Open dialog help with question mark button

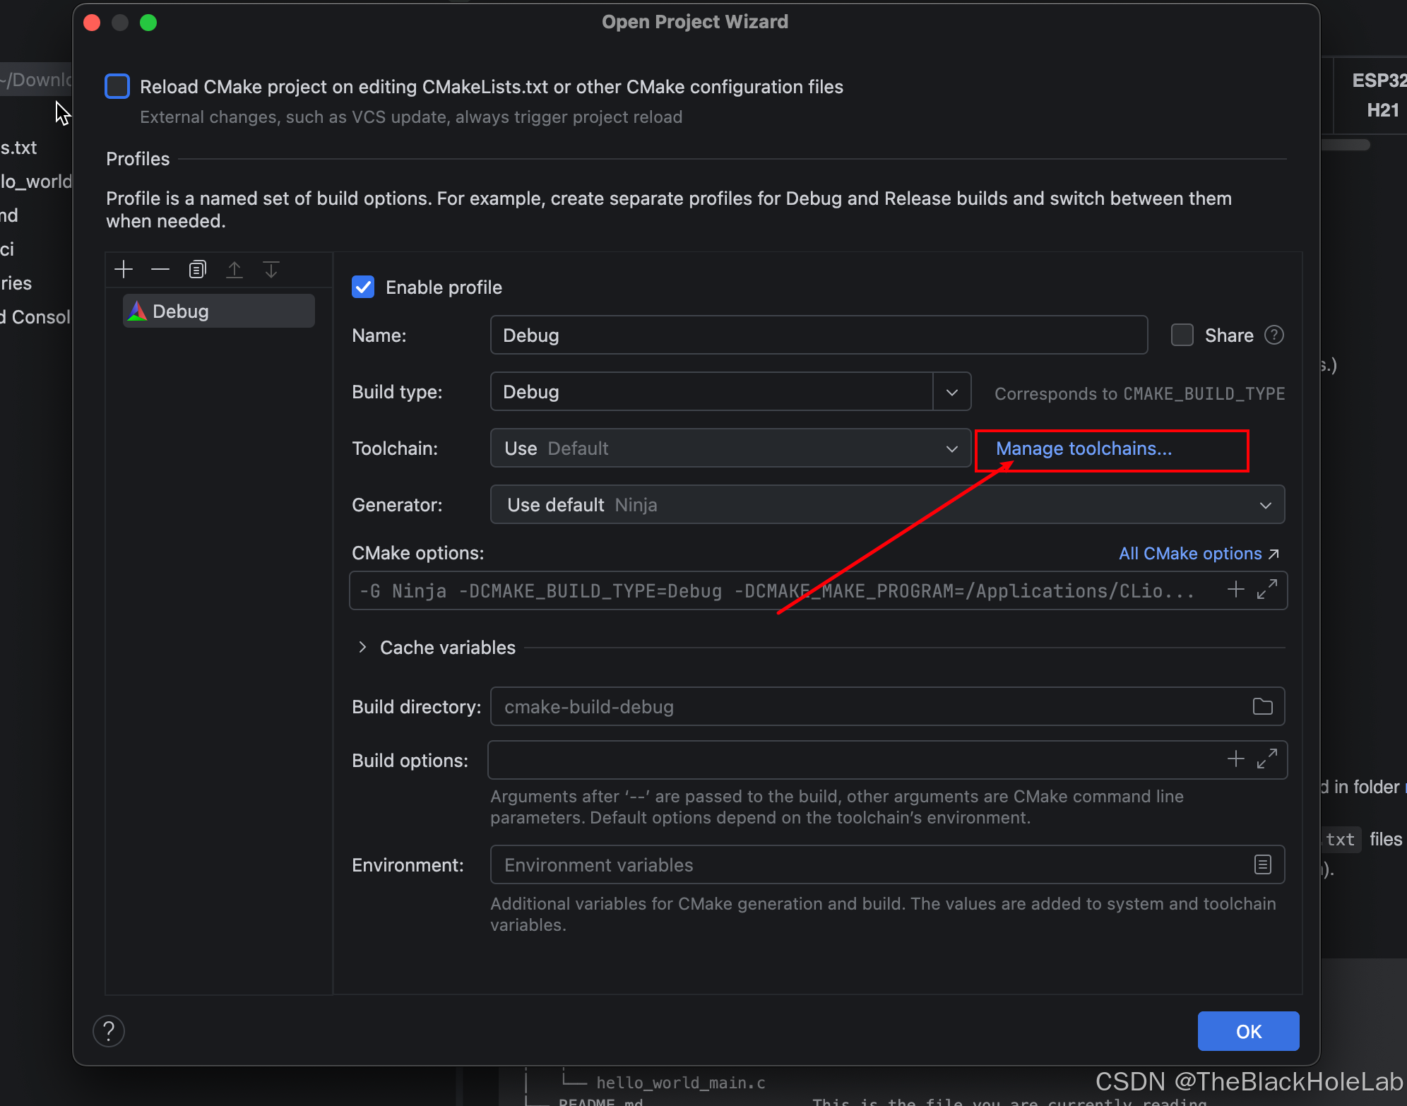click(x=109, y=1031)
